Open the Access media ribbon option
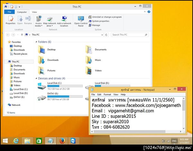 pyautogui.click(x=39, y=21)
